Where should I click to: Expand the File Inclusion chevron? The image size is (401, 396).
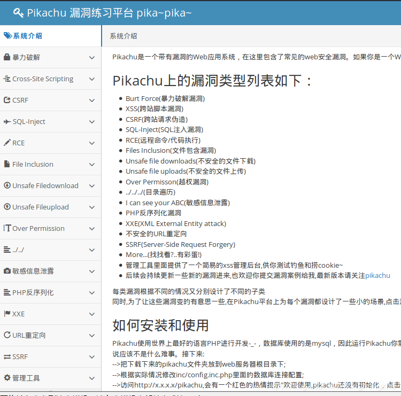(x=92, y=165)
